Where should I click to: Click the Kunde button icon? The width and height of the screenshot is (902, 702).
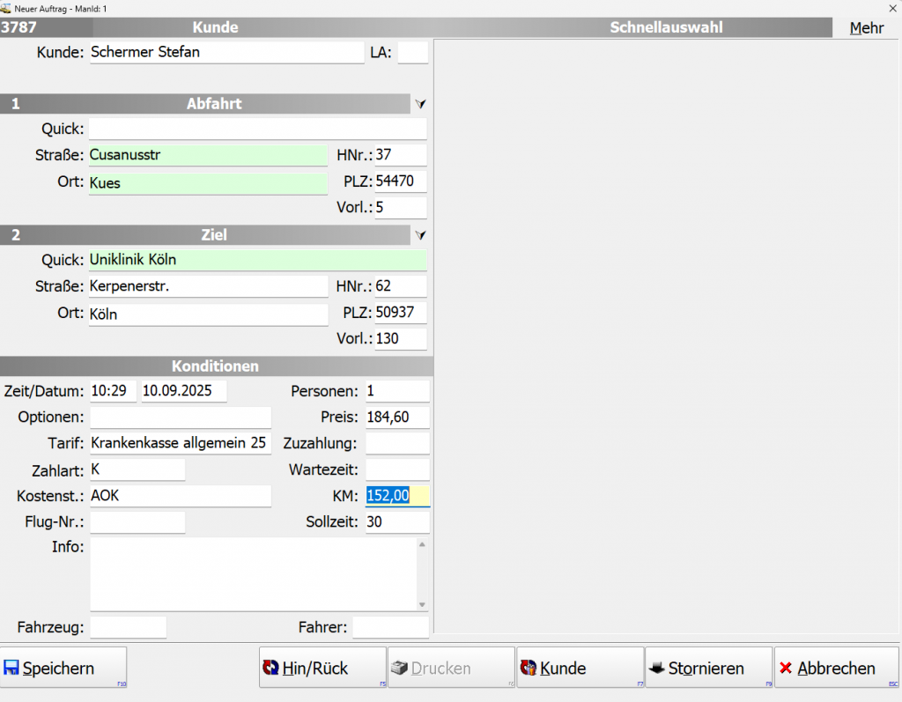click(529, 669)
